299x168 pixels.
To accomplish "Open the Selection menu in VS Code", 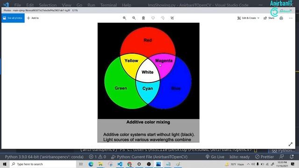I will 48,5.
